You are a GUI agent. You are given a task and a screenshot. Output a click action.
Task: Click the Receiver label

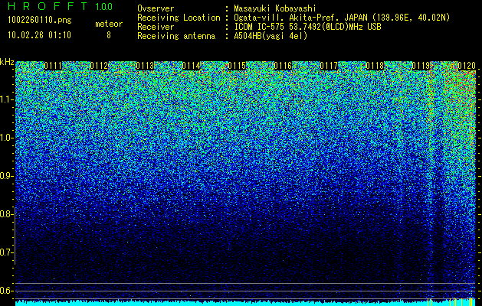(156, 27)
